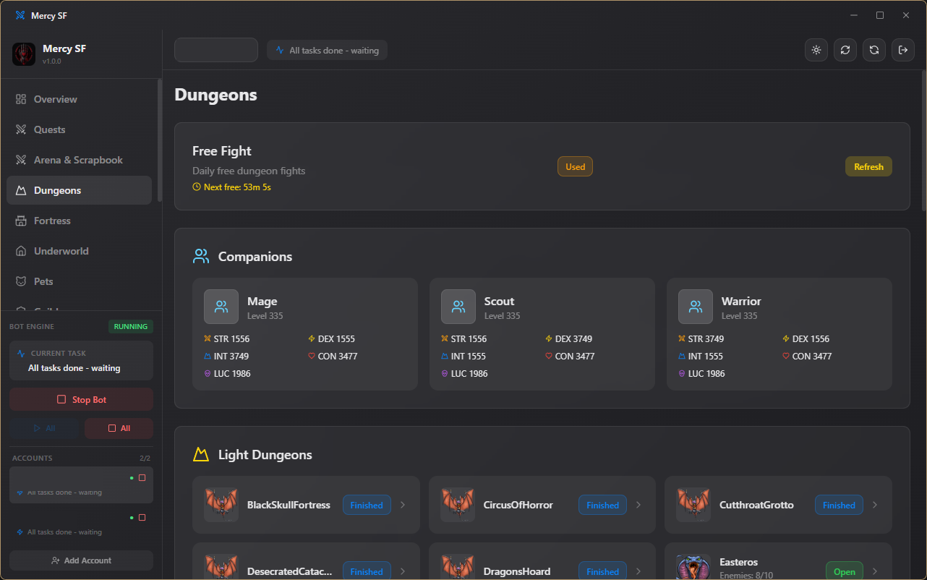Stop the highlighted account via its square icon

[x=142, y=477]
